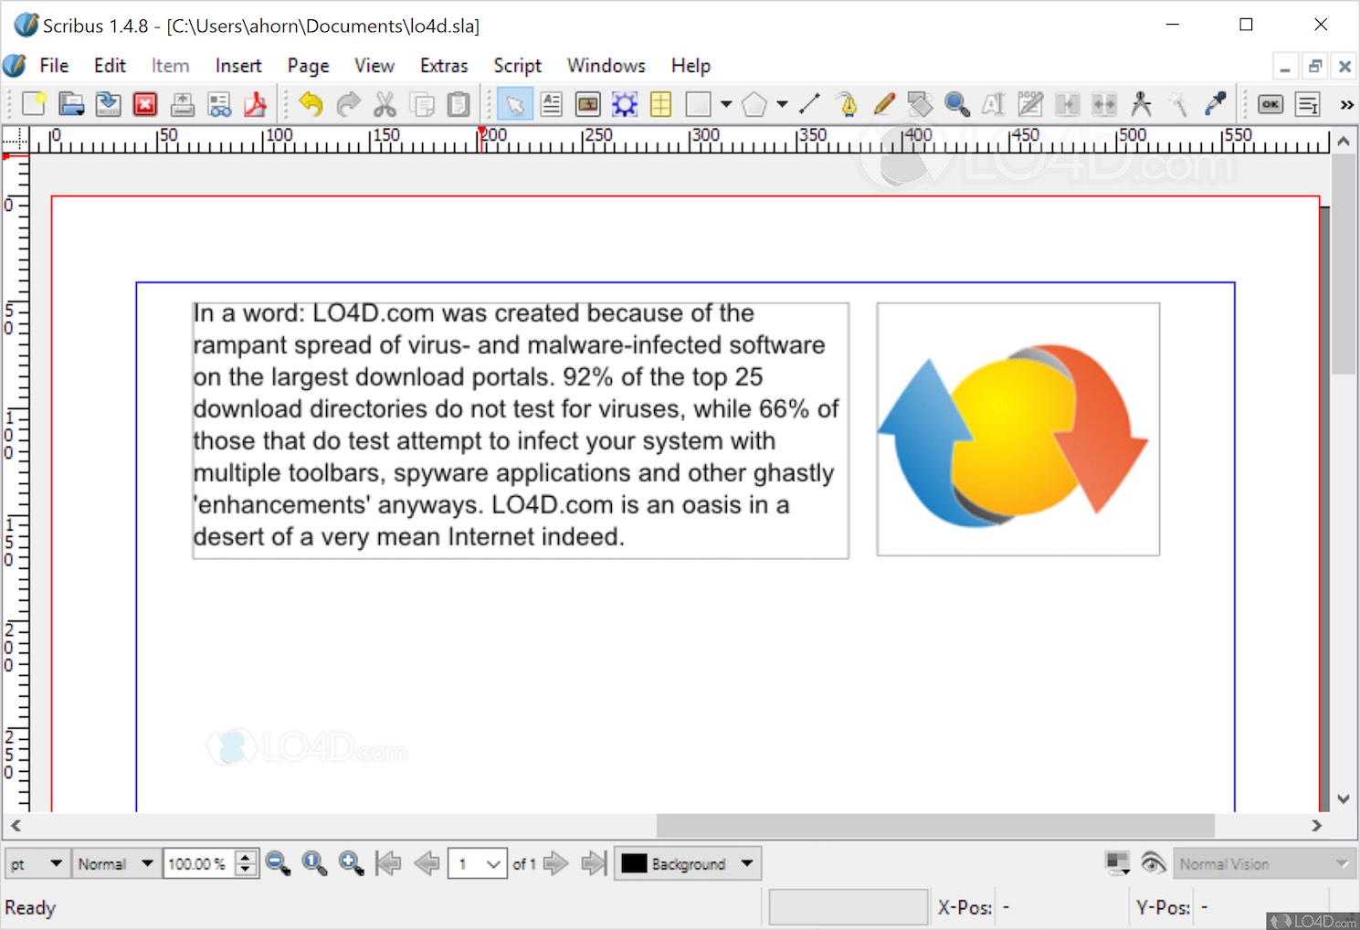Image resolution: width=1360 pixels, height=930 pixels.
Task: Save the document using the Save icon
Action: click(x=108, y=104)
